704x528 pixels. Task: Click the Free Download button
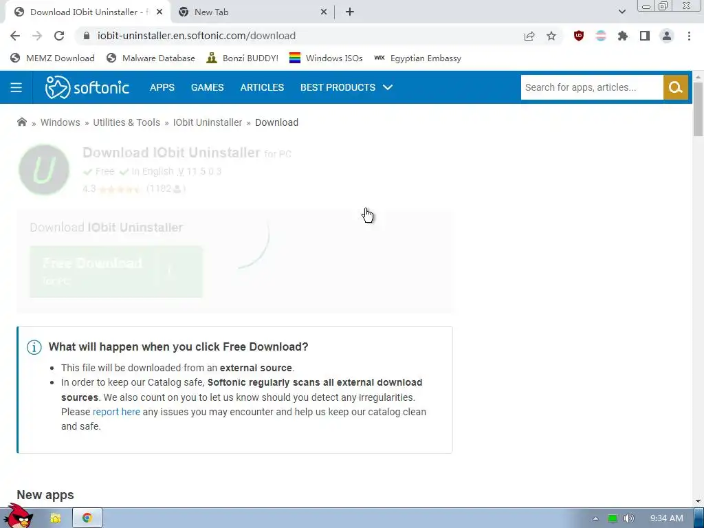[116, 272]
